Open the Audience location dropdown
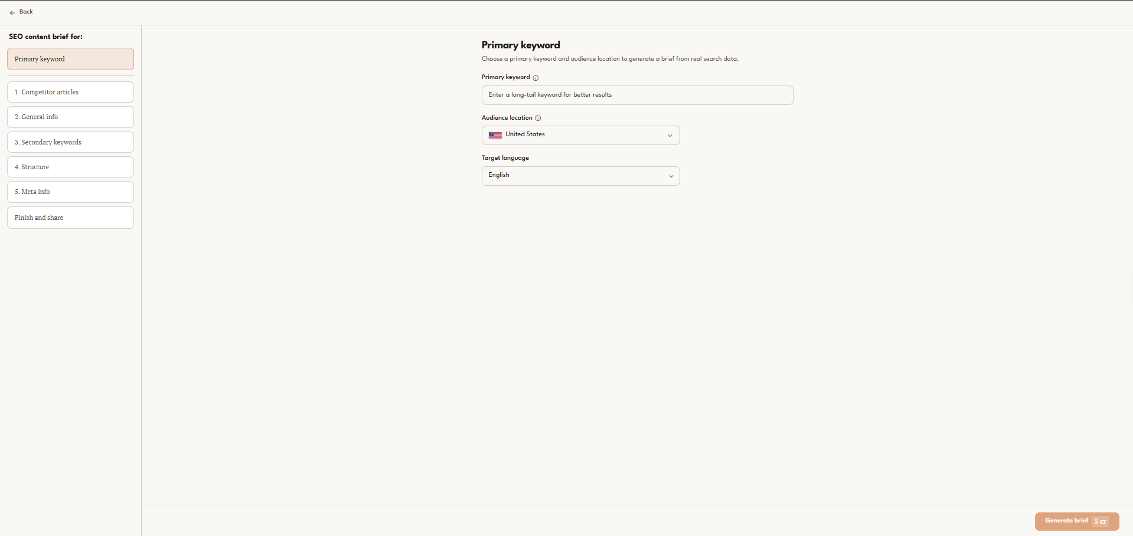This screenshot has width=1133, height=536. tap(580, 135)
